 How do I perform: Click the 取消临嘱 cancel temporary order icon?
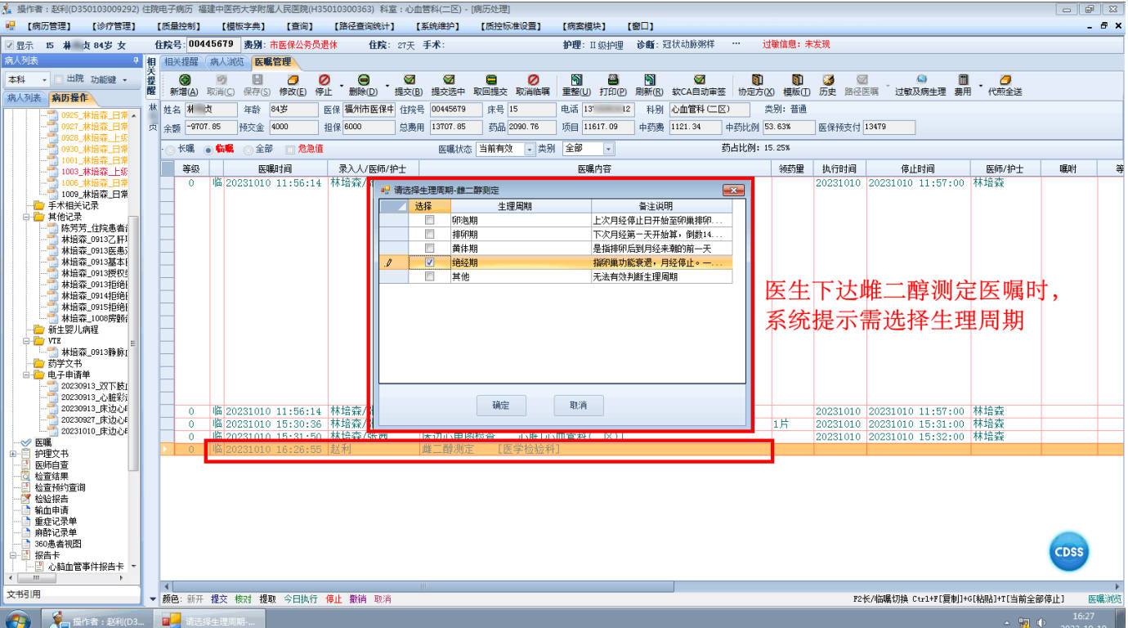[x=533, y=80]
